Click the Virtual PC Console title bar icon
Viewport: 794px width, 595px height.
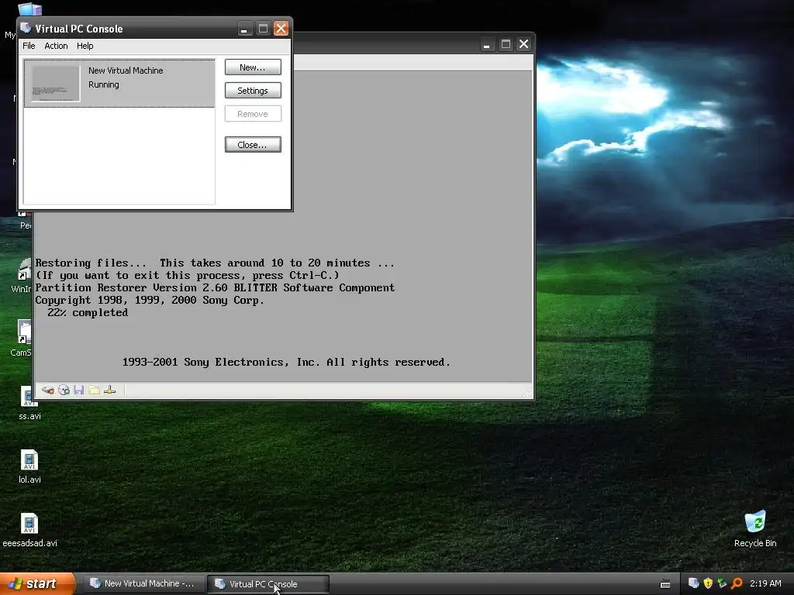point(26,28)
